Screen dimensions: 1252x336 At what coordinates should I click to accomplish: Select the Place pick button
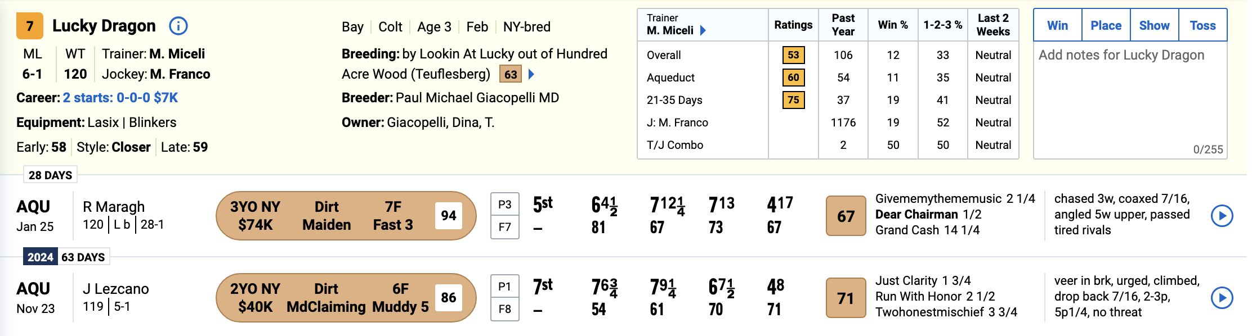(1106, 25)
